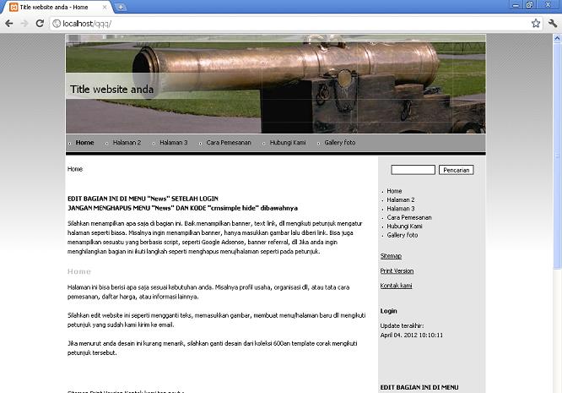Image resolution: width=562 pixels, height=393 pixels.
Task: Open Hubungi Kami in the top navigation bar
Action: (288, 143)
